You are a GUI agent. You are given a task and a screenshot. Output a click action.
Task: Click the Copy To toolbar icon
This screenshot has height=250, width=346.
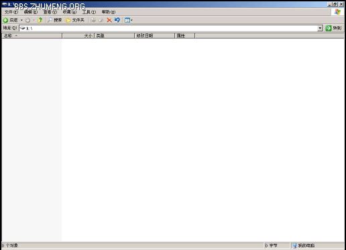[x=101, y=20]
